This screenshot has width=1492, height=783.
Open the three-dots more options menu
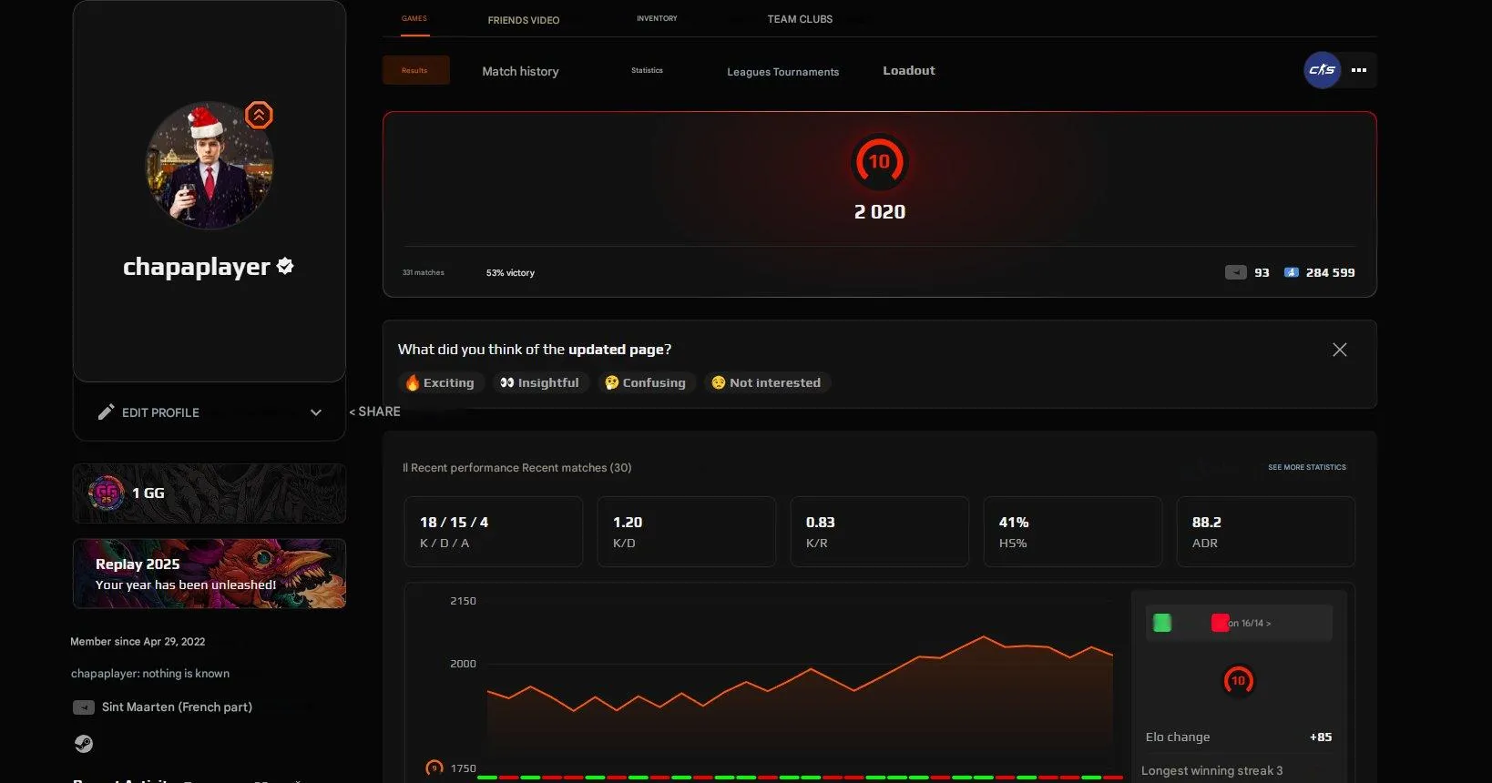point(1359,70)
